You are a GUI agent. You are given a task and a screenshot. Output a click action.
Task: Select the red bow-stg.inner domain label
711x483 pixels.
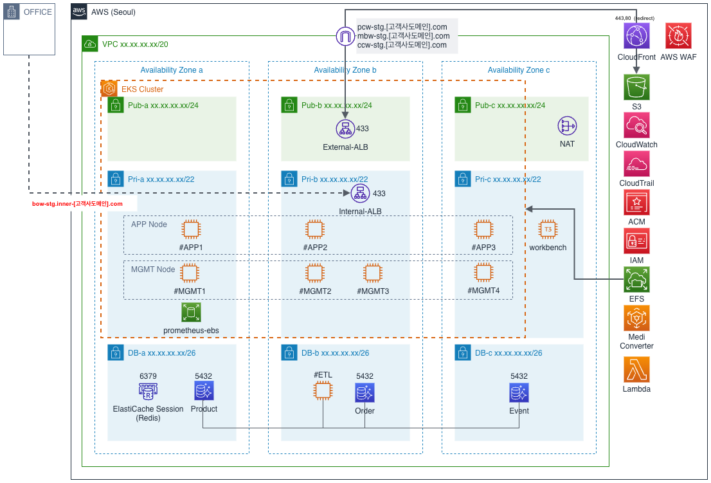click(x=78, y=204)
